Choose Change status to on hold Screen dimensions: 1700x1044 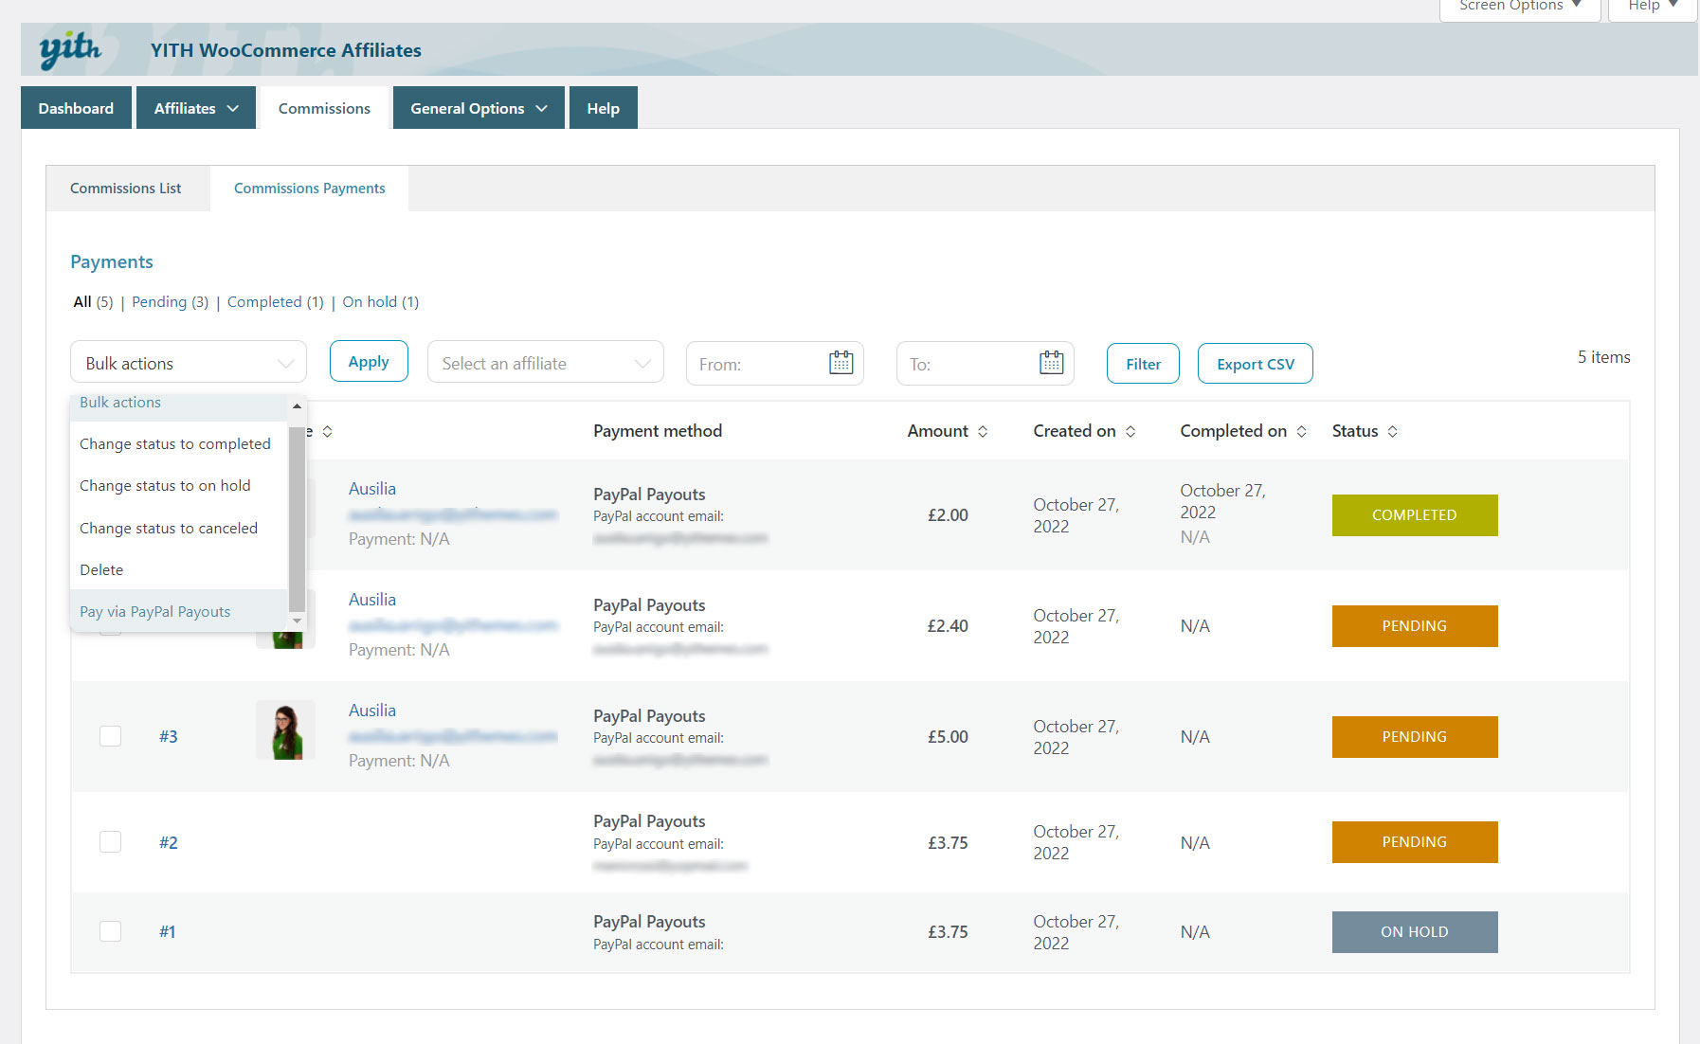178,485
